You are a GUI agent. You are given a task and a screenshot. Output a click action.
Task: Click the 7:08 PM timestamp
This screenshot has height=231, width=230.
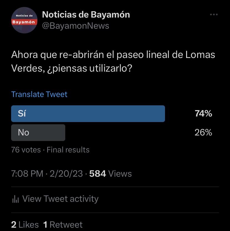tap(27, 174)
